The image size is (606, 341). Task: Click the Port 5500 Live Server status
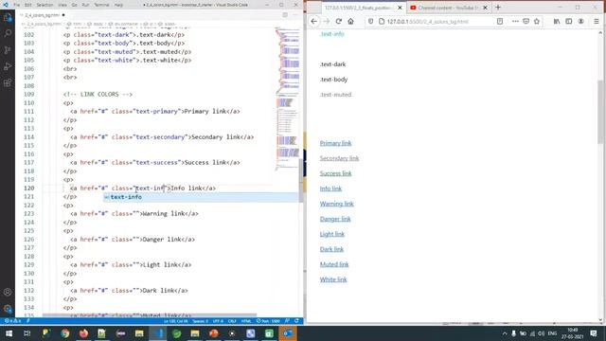268,321
